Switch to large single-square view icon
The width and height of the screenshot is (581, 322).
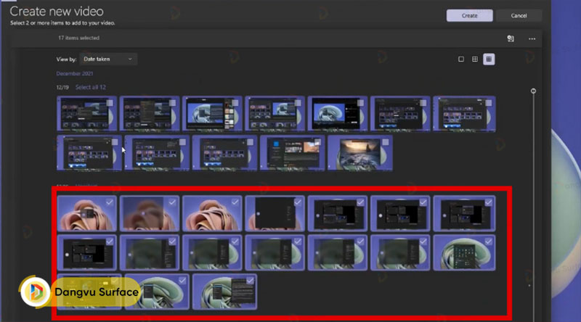point(460,59)
